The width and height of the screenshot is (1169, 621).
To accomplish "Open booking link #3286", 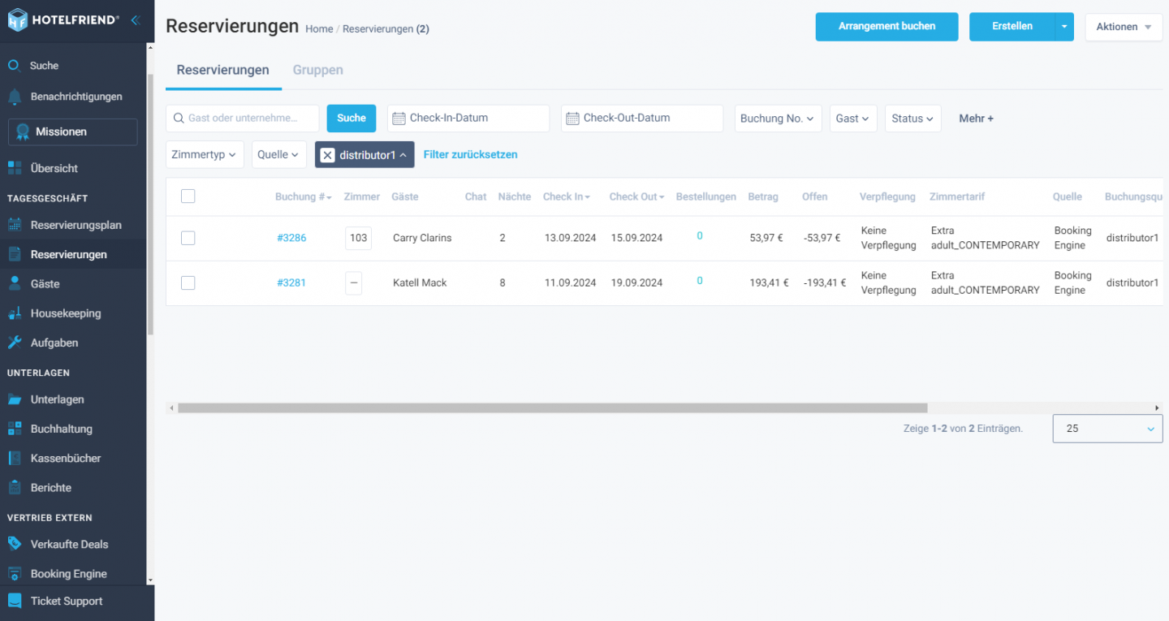I will (x=291, y=238).
